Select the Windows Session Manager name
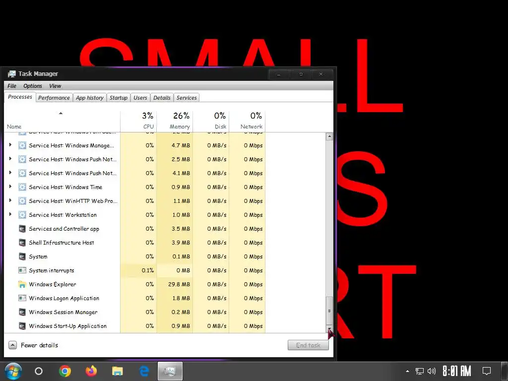The height and width of the screenshot is (381, 508). pos(63,313)
